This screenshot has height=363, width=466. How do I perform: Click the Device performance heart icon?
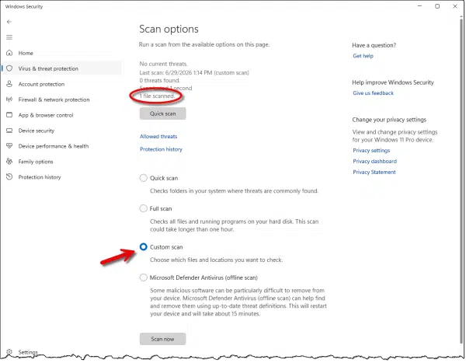[x=9, y=146]
